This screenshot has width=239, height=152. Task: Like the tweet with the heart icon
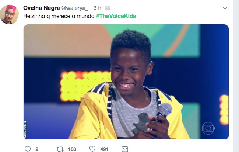(x=92, y=149)
